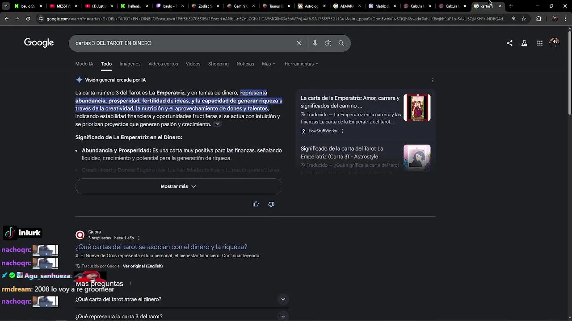Open 'Más preguntas' three-dot menu

130,284
